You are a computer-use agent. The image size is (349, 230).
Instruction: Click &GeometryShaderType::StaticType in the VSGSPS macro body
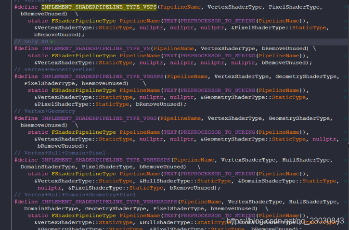tap(253, 97)
